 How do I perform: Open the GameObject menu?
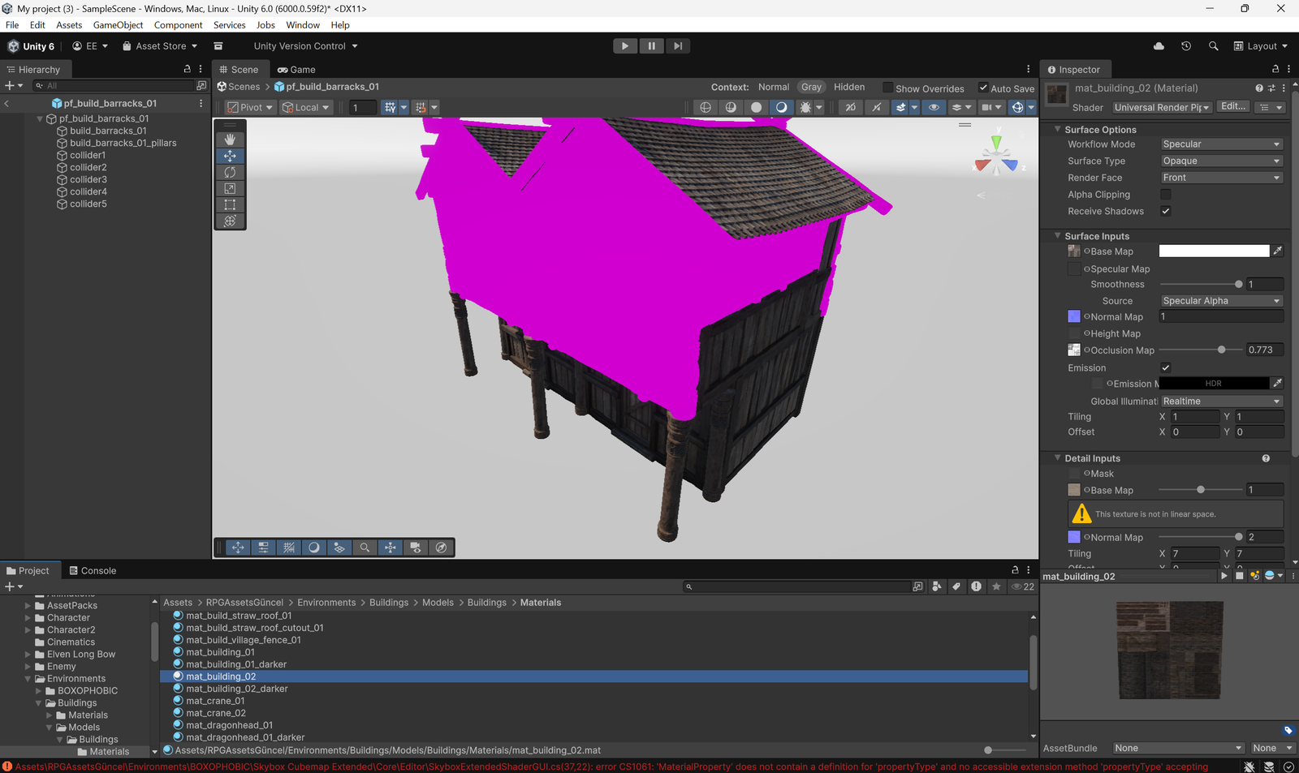tap(118, 25)
